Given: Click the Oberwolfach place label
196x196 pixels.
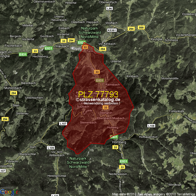Looking at the screenshot, I should [108, 2].
